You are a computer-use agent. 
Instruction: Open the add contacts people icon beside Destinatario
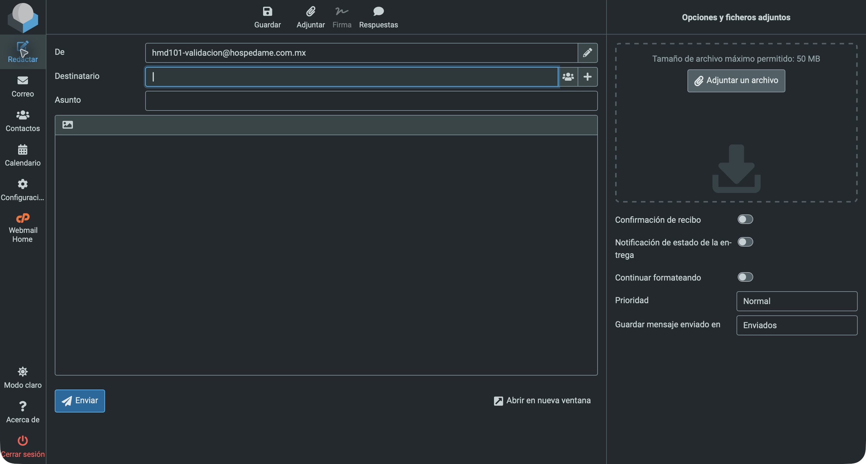[x=568, y=77]
